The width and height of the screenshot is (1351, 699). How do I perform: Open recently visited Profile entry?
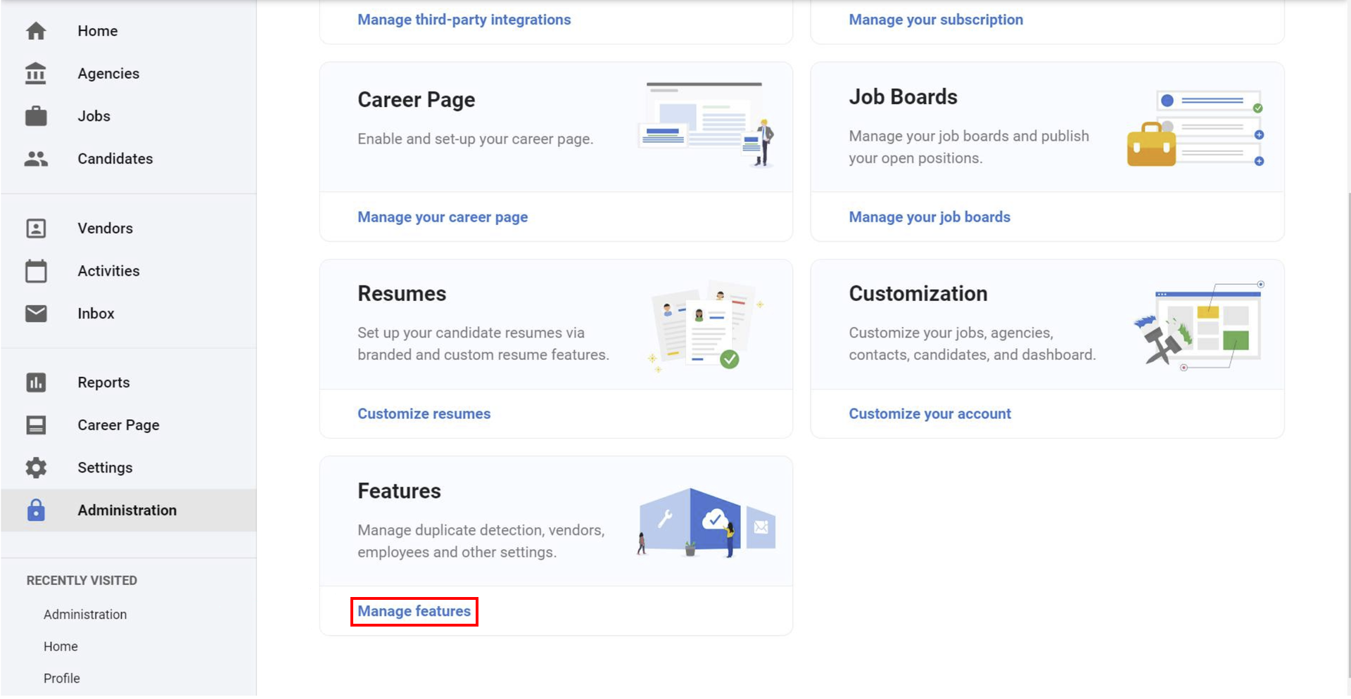tap(62, 679)
